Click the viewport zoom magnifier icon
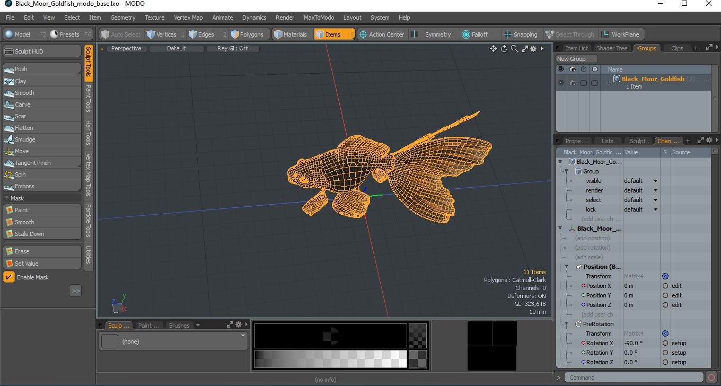Screen dimensions: 721x386 tap(514, 49)
